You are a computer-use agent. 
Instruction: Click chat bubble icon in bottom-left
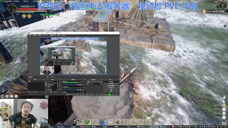[x=16, y=96]
